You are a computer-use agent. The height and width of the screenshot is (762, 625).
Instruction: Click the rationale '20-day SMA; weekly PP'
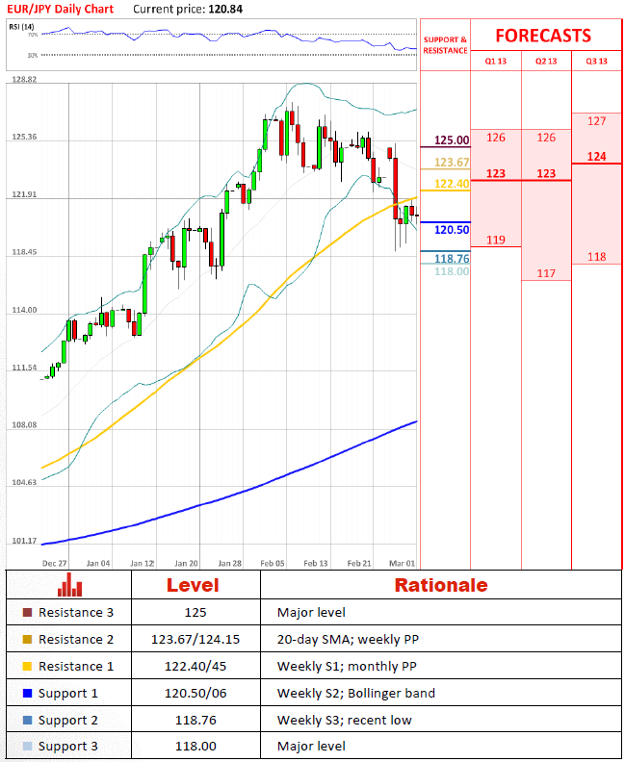point(348,639)
